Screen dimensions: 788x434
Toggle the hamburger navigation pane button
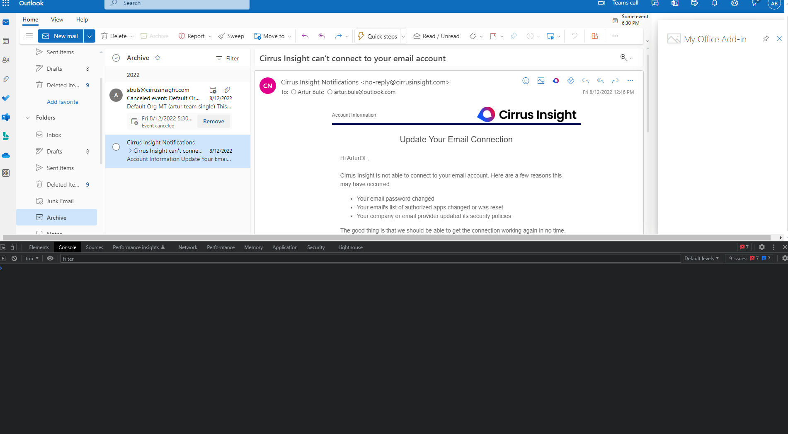[x=29, y=36]
